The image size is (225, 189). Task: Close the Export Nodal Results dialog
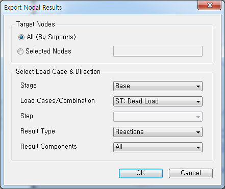tap(209, 6)
